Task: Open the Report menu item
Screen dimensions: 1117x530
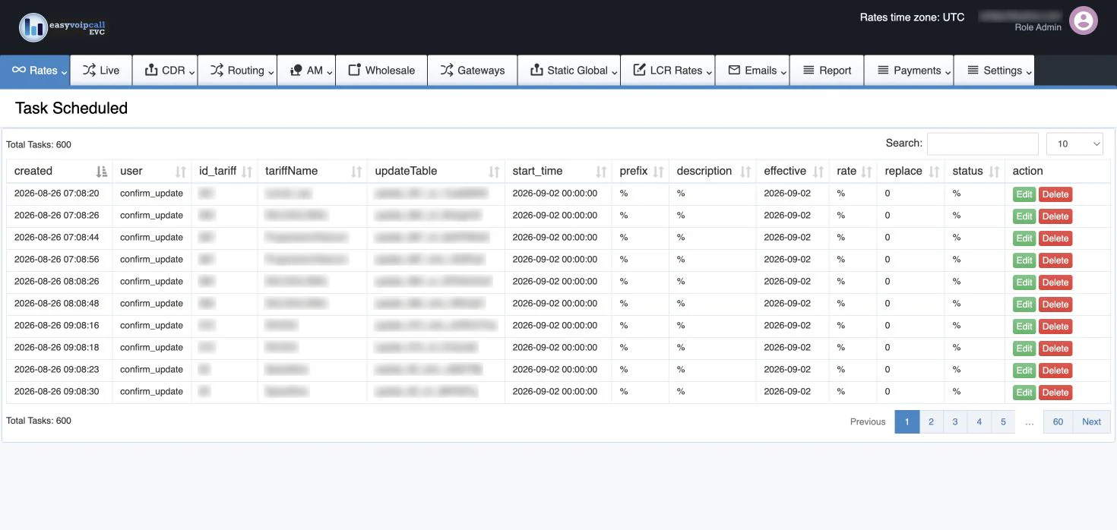Action: tap(827, 71)
